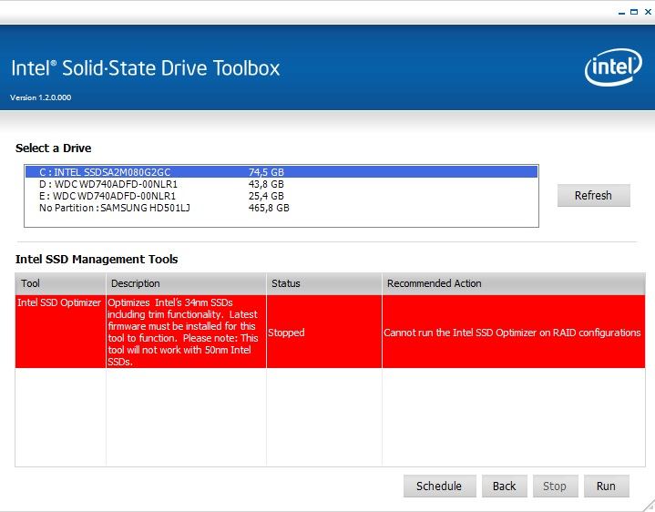
Task: Close the Toolbox window
Action: click(x=648, y=12)
